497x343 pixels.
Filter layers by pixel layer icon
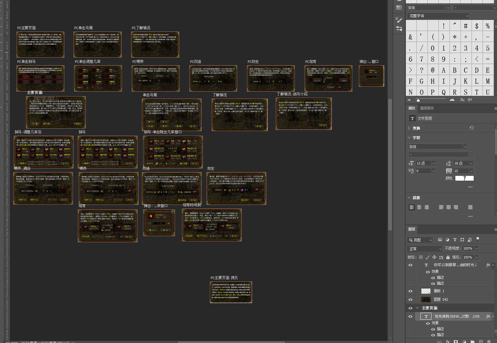click(440, 240)
